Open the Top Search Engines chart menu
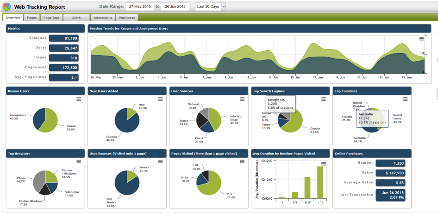Image resolution: width=438 pixels, height=214 pixels. tap(324, 99)
